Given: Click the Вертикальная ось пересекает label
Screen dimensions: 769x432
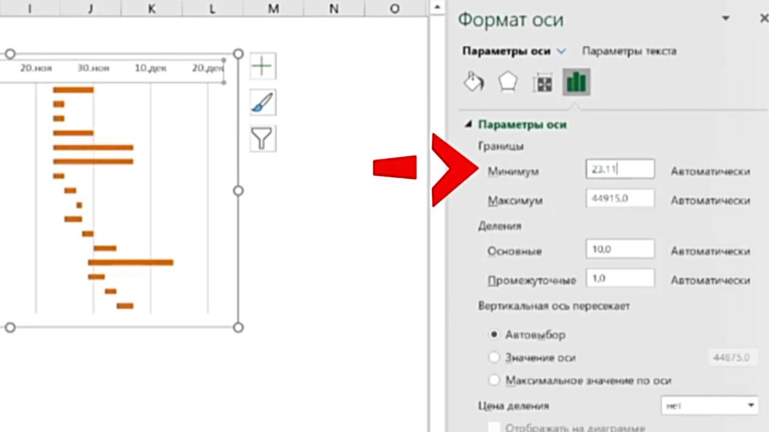Looking at the screenshot, I should [554, 306].
